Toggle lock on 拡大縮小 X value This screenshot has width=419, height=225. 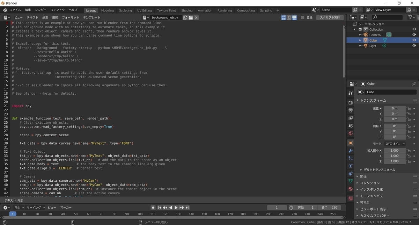pyautogui.click(x=408, y=151)
